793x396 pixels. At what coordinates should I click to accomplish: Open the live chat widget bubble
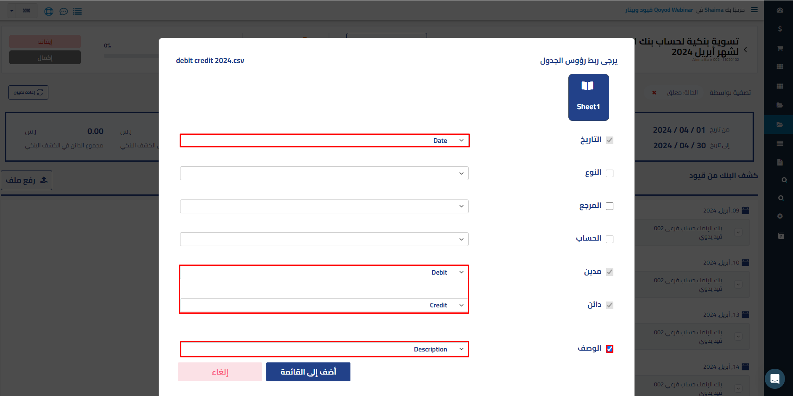pyautogui.click(x=774, y=379)
